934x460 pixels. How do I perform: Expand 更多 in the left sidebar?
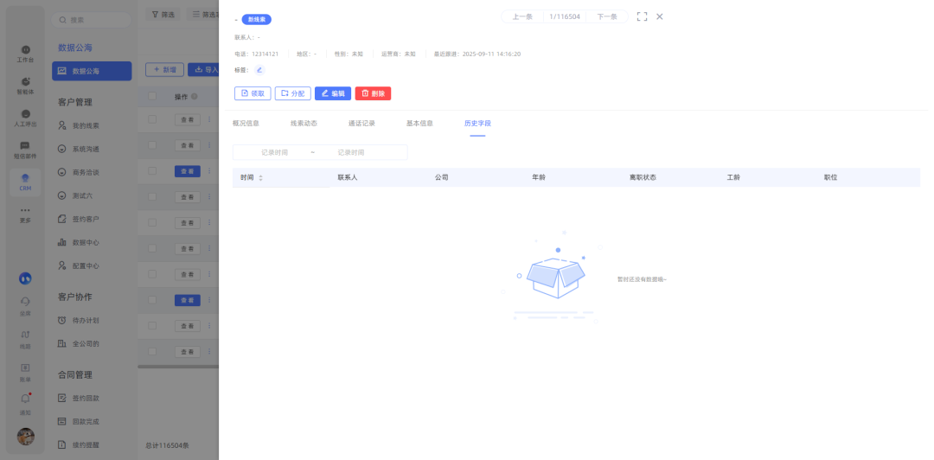click(x=25, y=214)
